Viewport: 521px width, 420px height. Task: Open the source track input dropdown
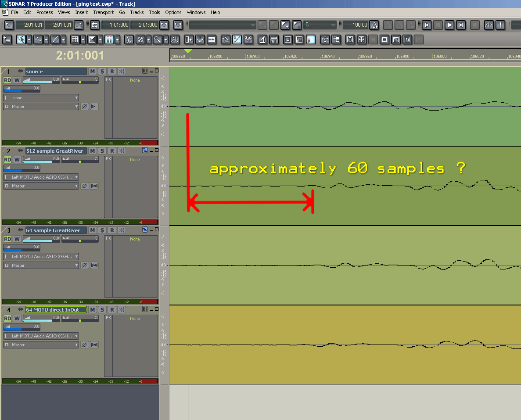41,98
